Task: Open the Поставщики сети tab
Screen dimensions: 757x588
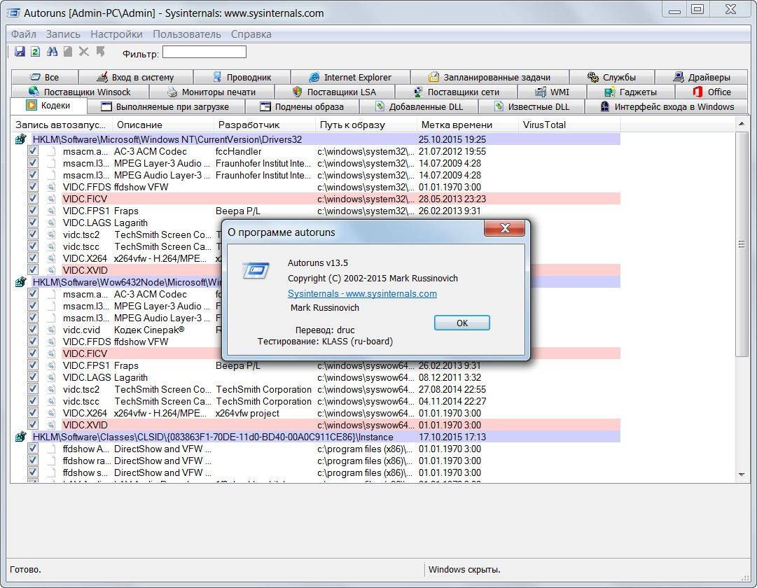Action: click(x=456, y=92)
